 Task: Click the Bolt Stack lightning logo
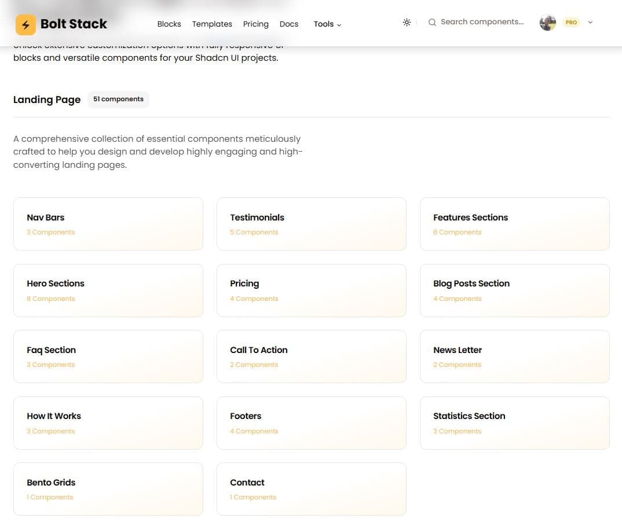24,24
